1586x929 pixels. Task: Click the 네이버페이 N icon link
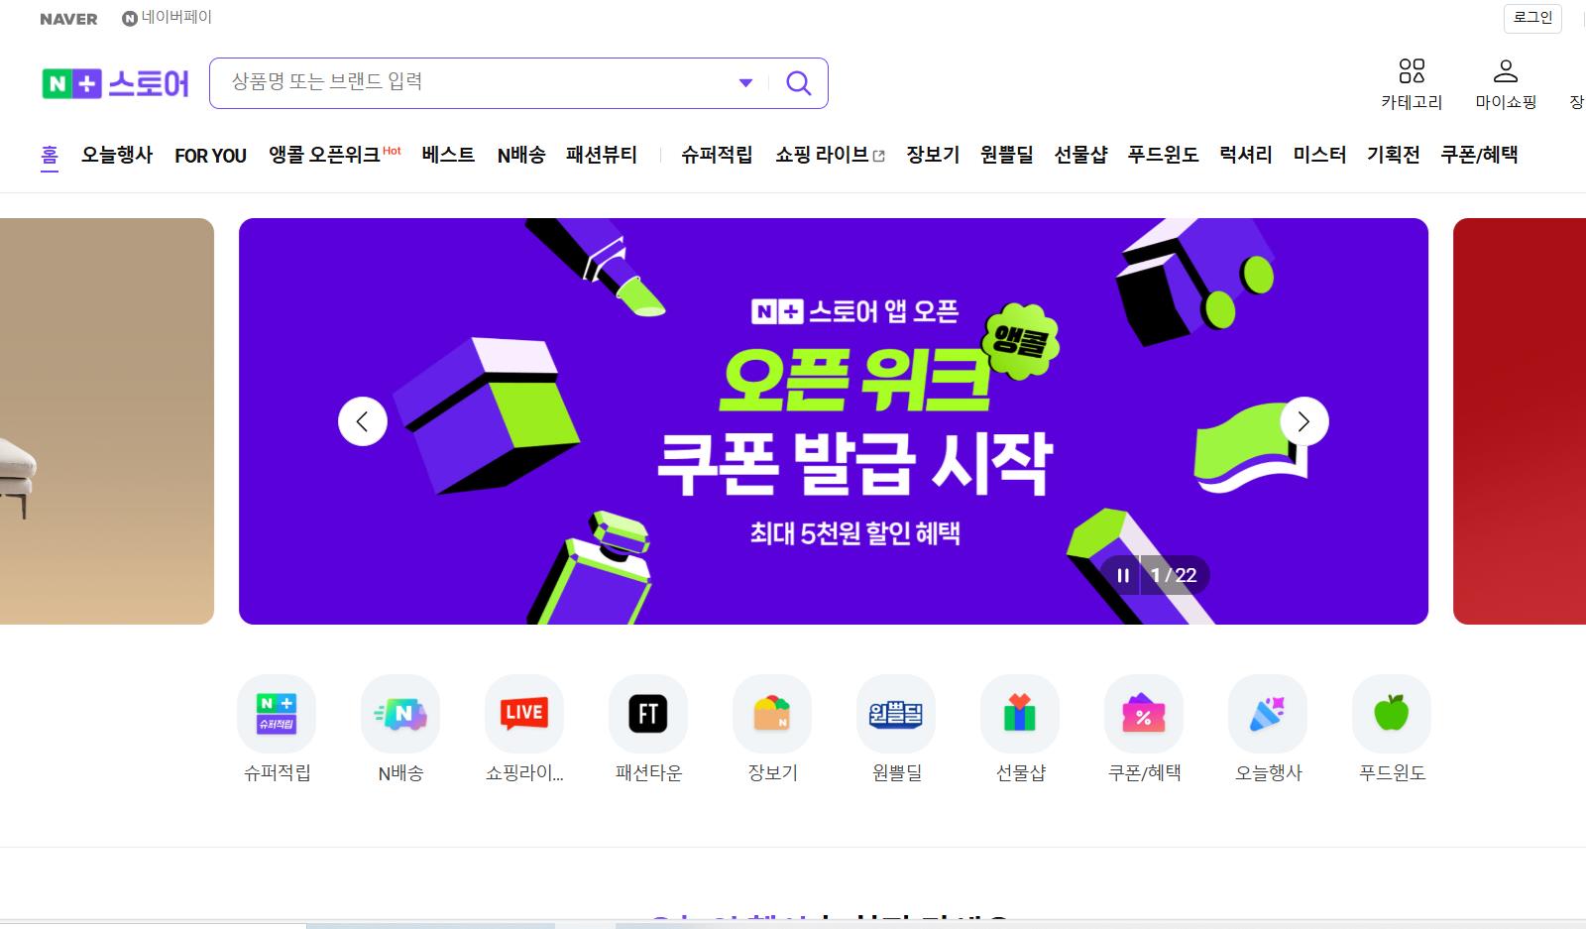point(167,18)
